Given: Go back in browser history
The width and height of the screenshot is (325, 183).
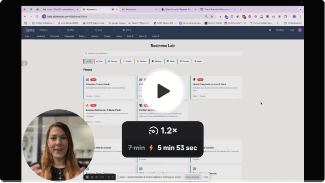Looking at the screenshot, I should tap(25, 17).
